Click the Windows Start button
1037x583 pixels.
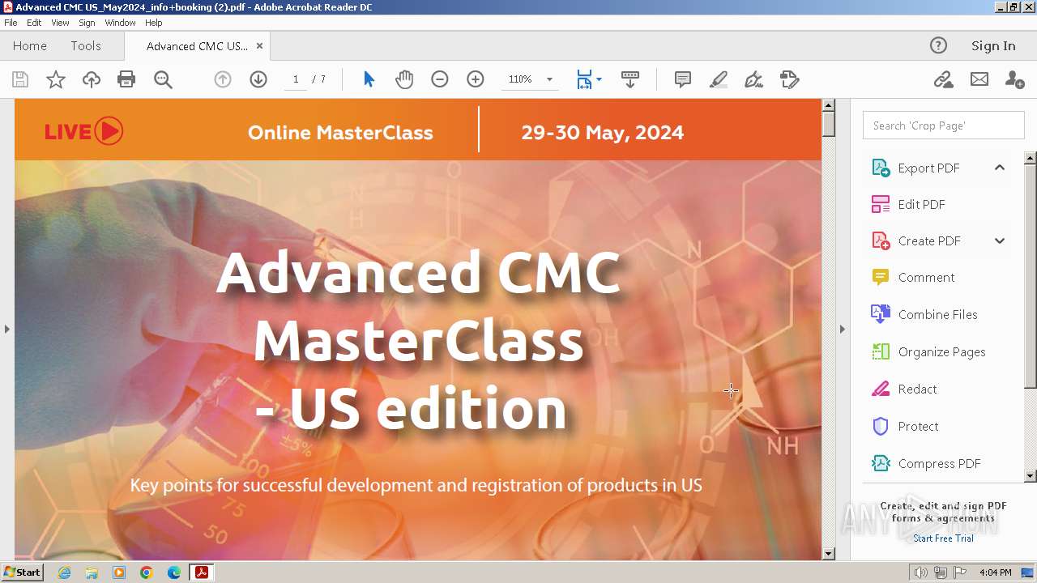point(22,572)
